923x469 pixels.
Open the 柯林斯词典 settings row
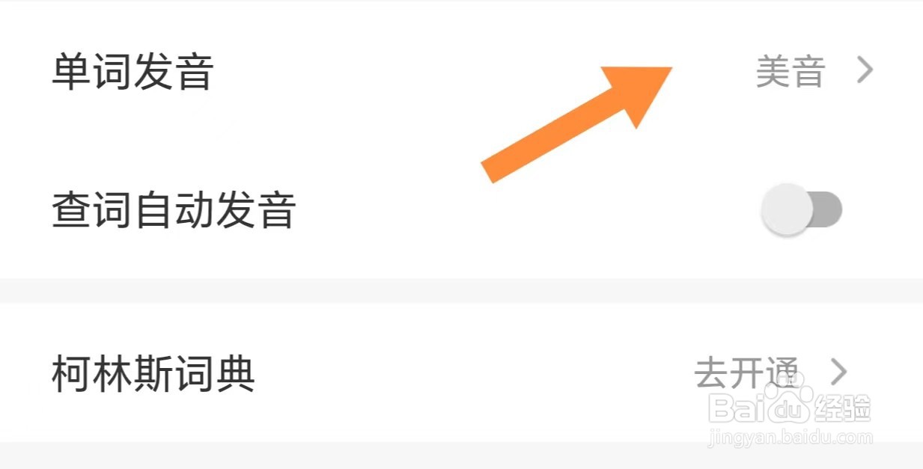click(461, 372)
